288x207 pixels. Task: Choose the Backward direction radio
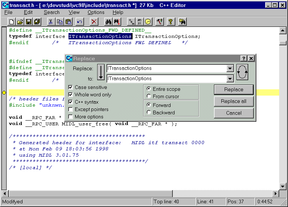point(149,113)
